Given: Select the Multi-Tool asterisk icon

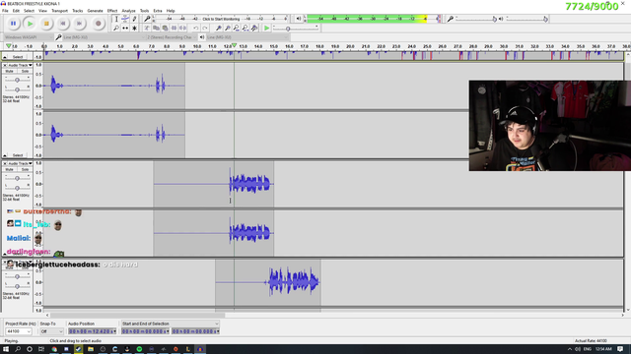Looking at the screenshot, I should (x=134, y=29).
